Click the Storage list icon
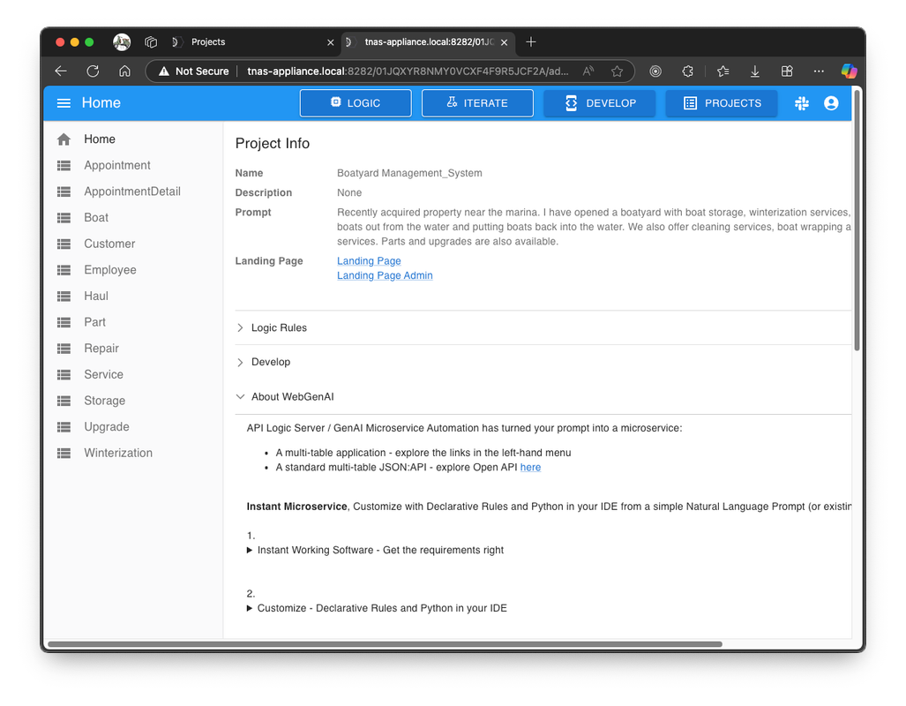 64,401
